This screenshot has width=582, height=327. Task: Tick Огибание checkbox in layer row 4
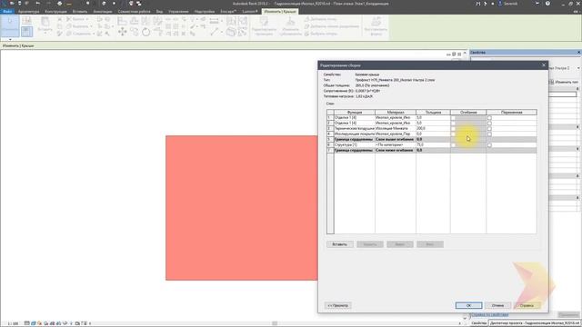tap(453, 134)
